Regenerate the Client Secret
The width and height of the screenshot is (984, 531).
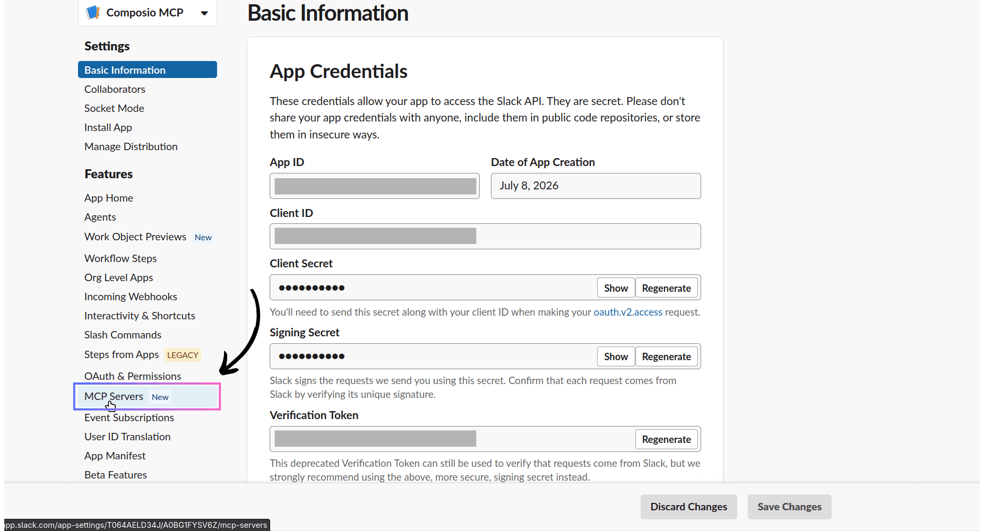point(667,288)
